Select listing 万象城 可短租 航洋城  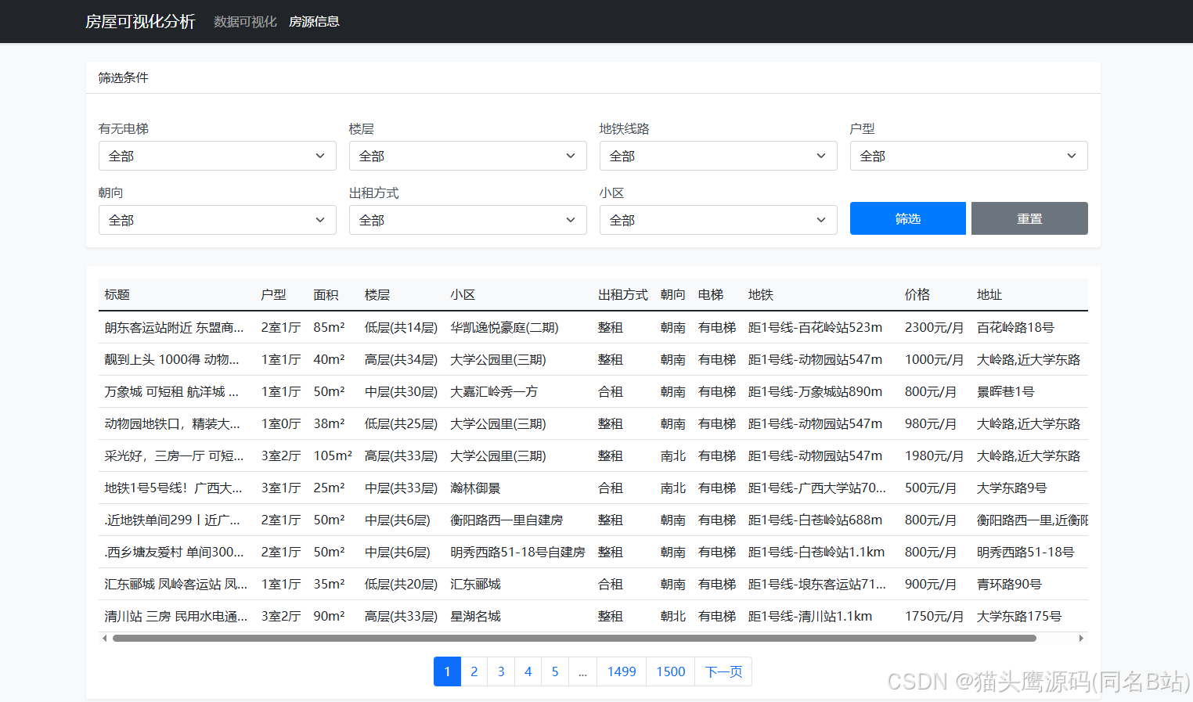pos(172,392)
